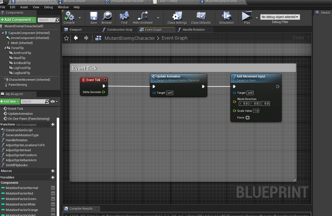Click the bookmark star icon
Viewport: 332px width, 216px height.
pos(66,38)
